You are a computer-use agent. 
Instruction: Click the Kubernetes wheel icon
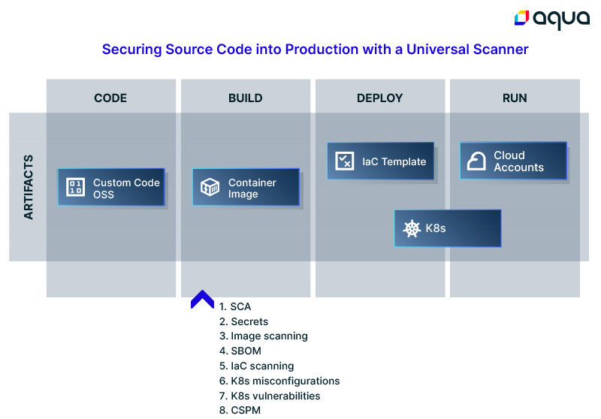pos(412,229)
